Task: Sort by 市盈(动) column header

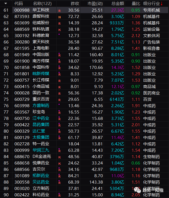Action: [x=95, y=4]
